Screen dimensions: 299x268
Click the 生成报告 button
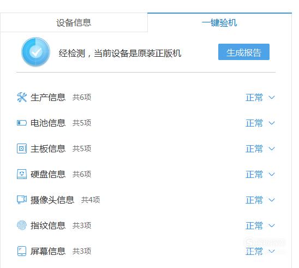(244, 52)
